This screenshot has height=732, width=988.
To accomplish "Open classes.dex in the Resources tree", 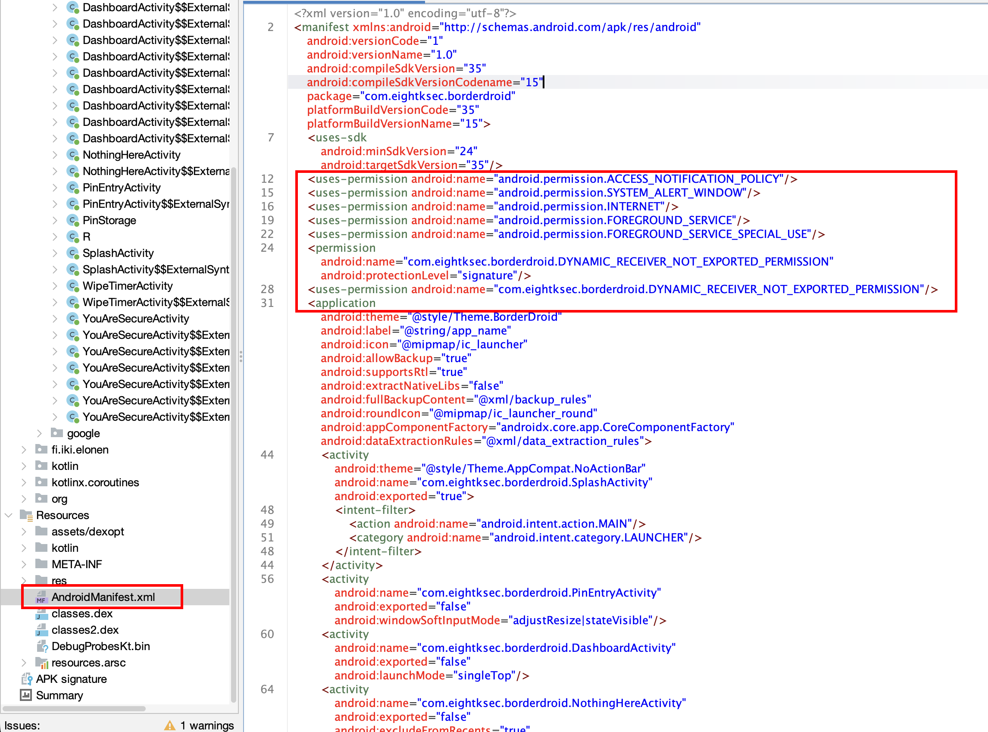I will pos(82,613).
